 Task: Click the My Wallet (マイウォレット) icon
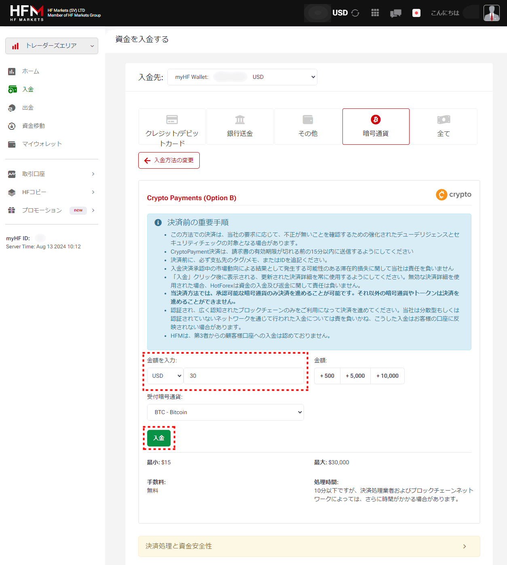12,144
